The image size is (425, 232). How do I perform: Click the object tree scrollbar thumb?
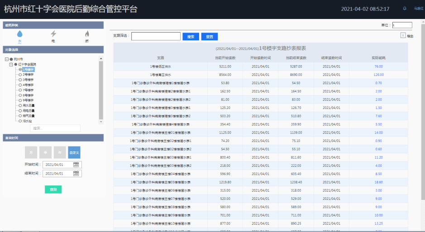[101, 90]
